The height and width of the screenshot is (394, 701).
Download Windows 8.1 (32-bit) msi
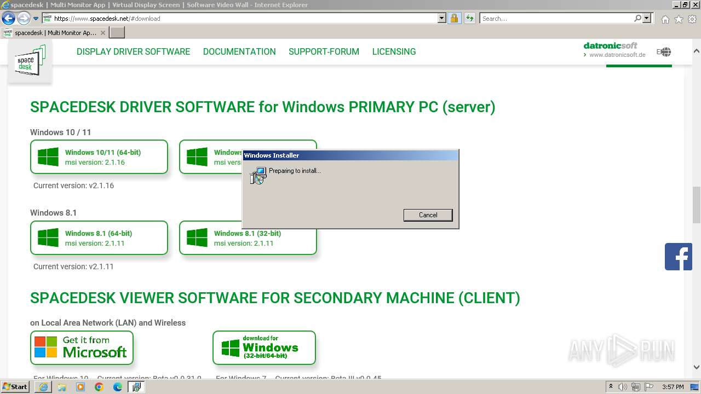[x=248, y=238]
